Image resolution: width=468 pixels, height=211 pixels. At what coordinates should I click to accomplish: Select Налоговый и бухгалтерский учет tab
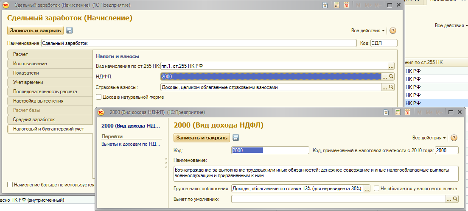50,129
